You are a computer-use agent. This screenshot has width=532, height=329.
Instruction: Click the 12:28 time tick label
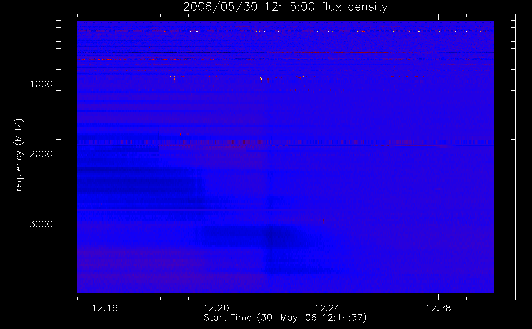coord(438,308)
